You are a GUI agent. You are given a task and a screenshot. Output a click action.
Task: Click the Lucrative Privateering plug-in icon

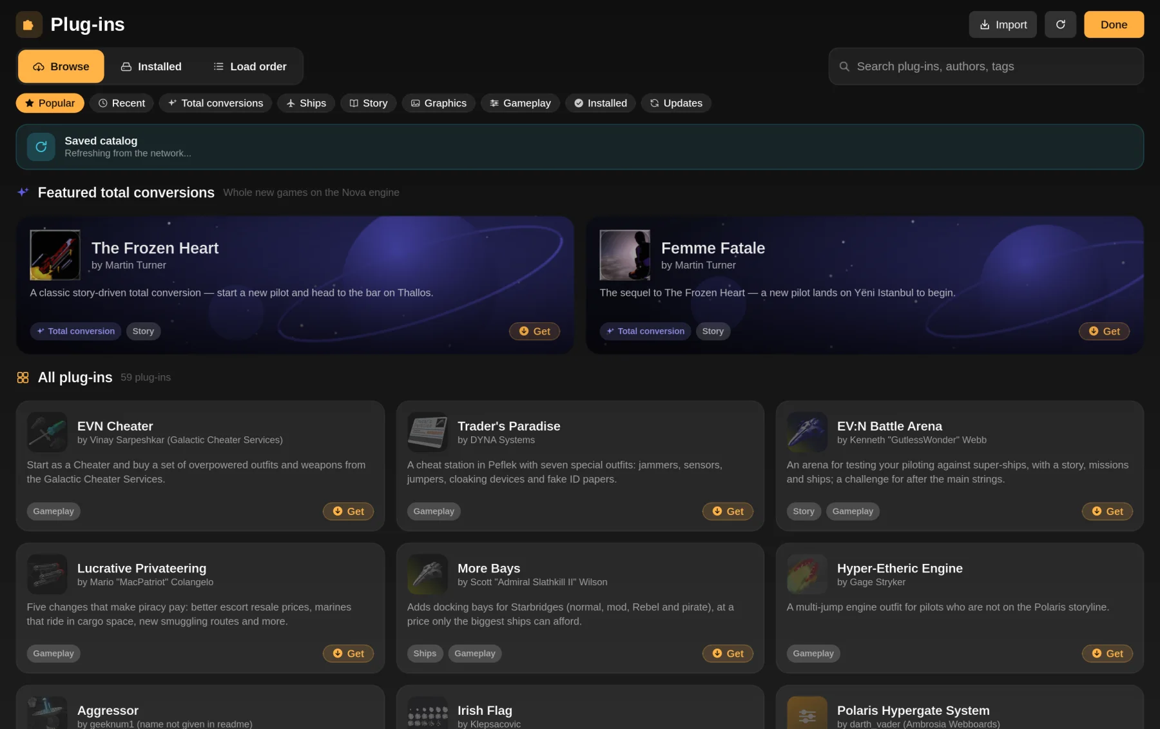pyautogui.click(x=47, y=574)
